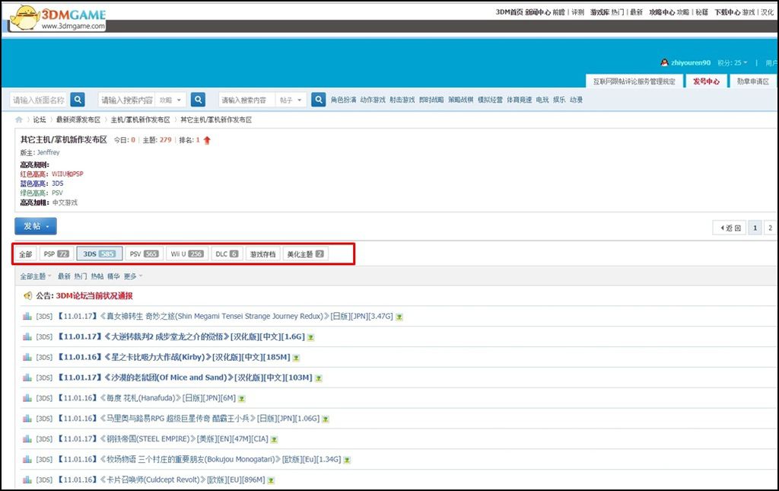Click the home icon in breadcrumb
The image size is (779, 491).
coord(19,120)
